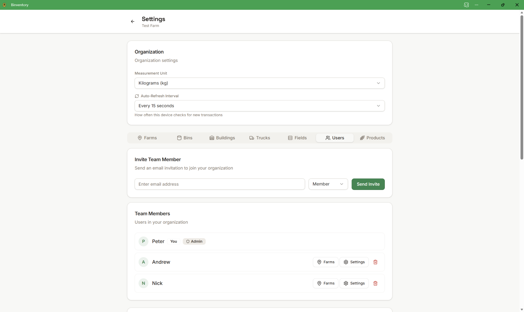Click the Auto-Refresh Interval refresh icon
Screen dimensions: 524x312
click(x=137, y=96)
